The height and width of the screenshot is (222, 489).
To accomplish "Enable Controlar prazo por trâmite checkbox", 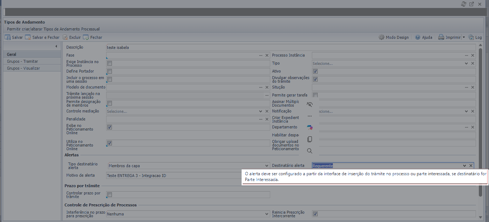I will pos(109,195).
